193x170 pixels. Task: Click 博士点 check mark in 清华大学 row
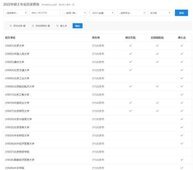pyautogui.click(x=182, y=62)
